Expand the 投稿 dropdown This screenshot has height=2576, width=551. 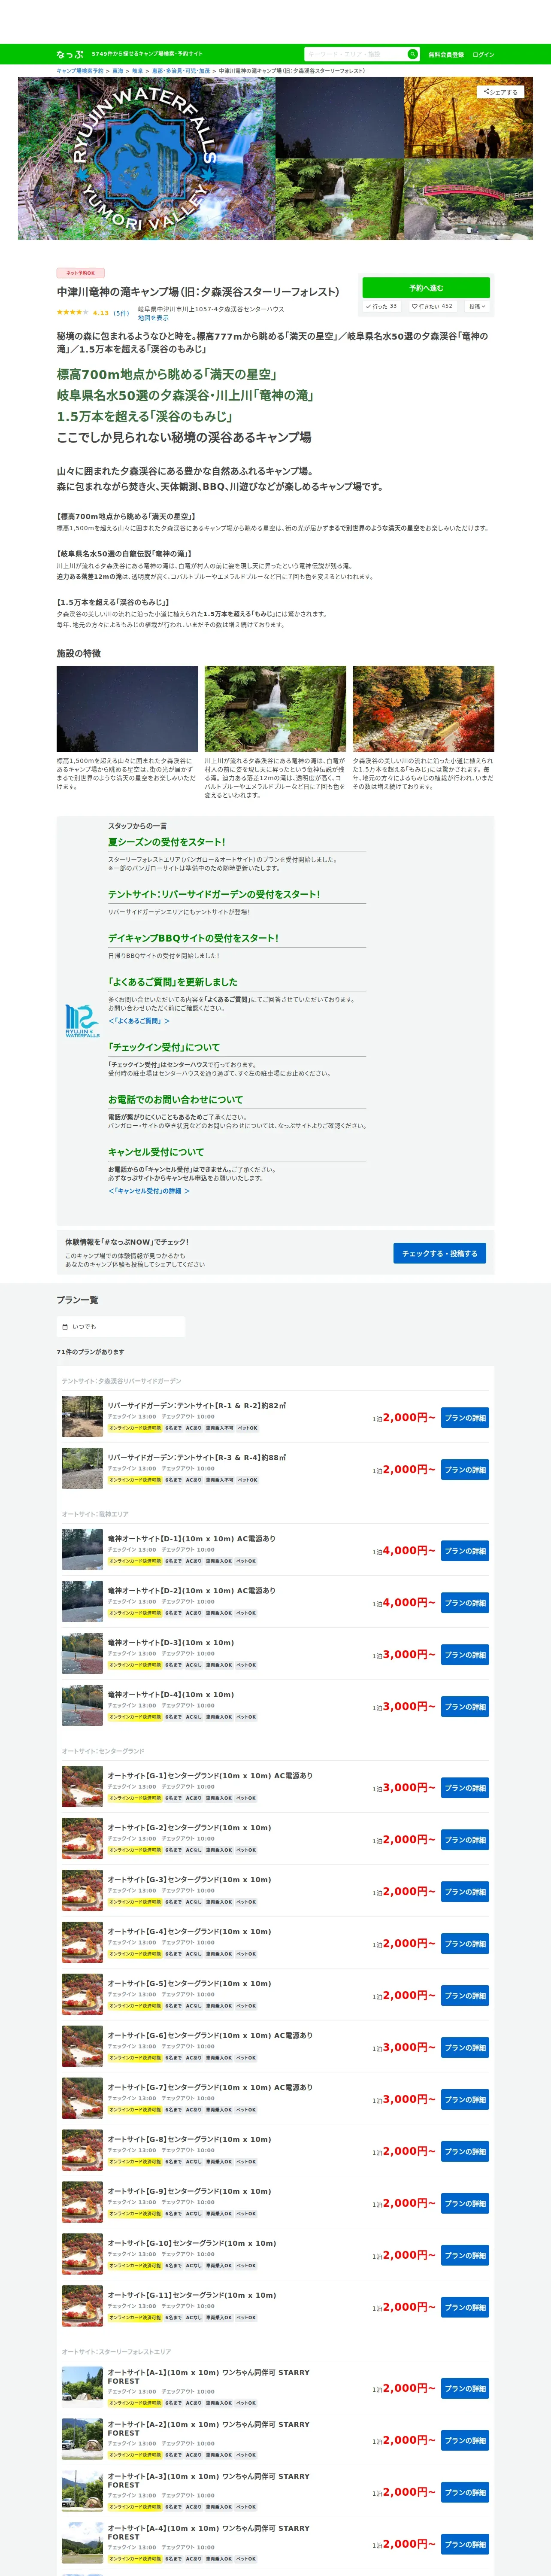(477, 307)
